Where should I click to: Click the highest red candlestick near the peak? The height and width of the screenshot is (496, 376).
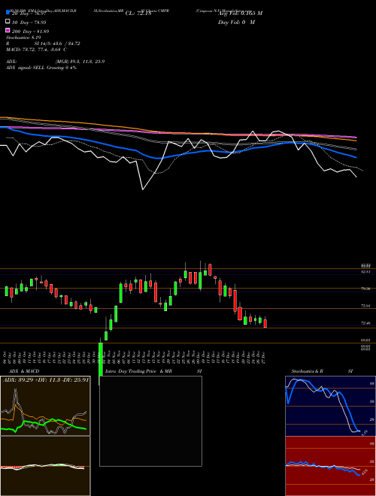click(x=210, y=270)
